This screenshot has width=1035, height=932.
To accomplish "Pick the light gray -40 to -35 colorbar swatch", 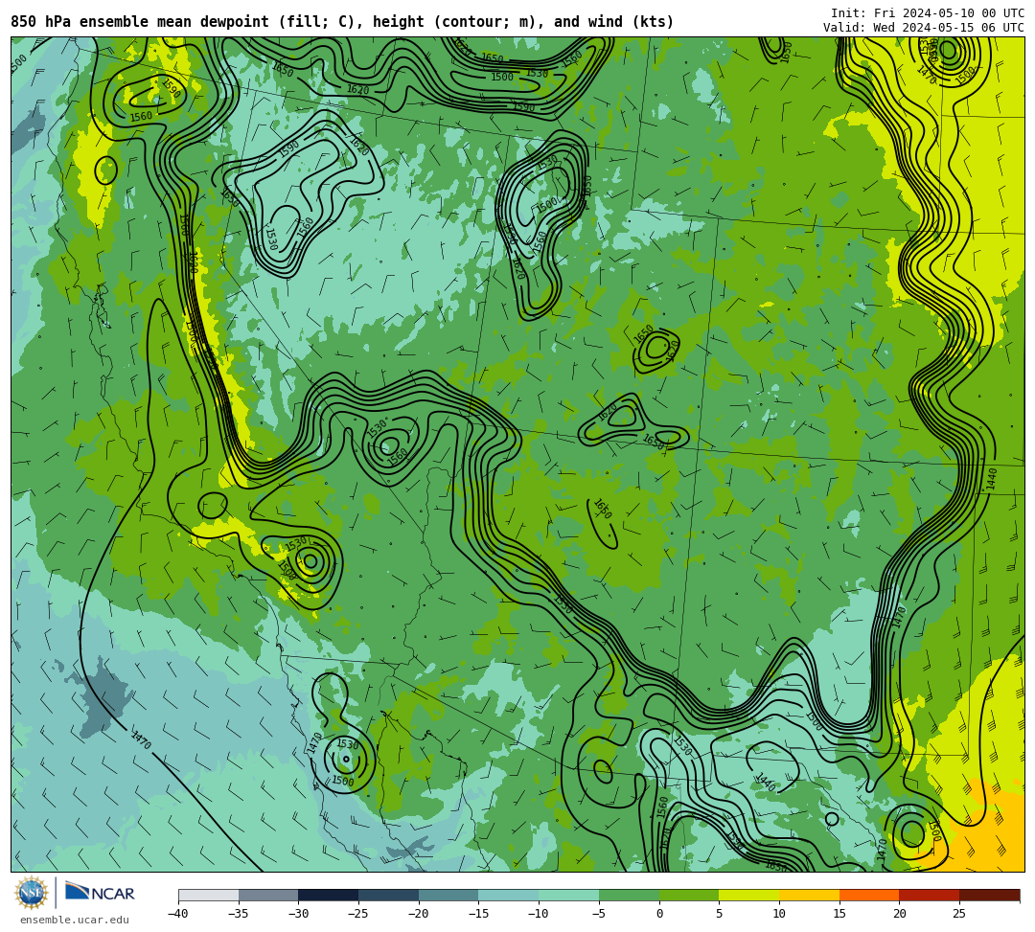I will pos(209,895).
